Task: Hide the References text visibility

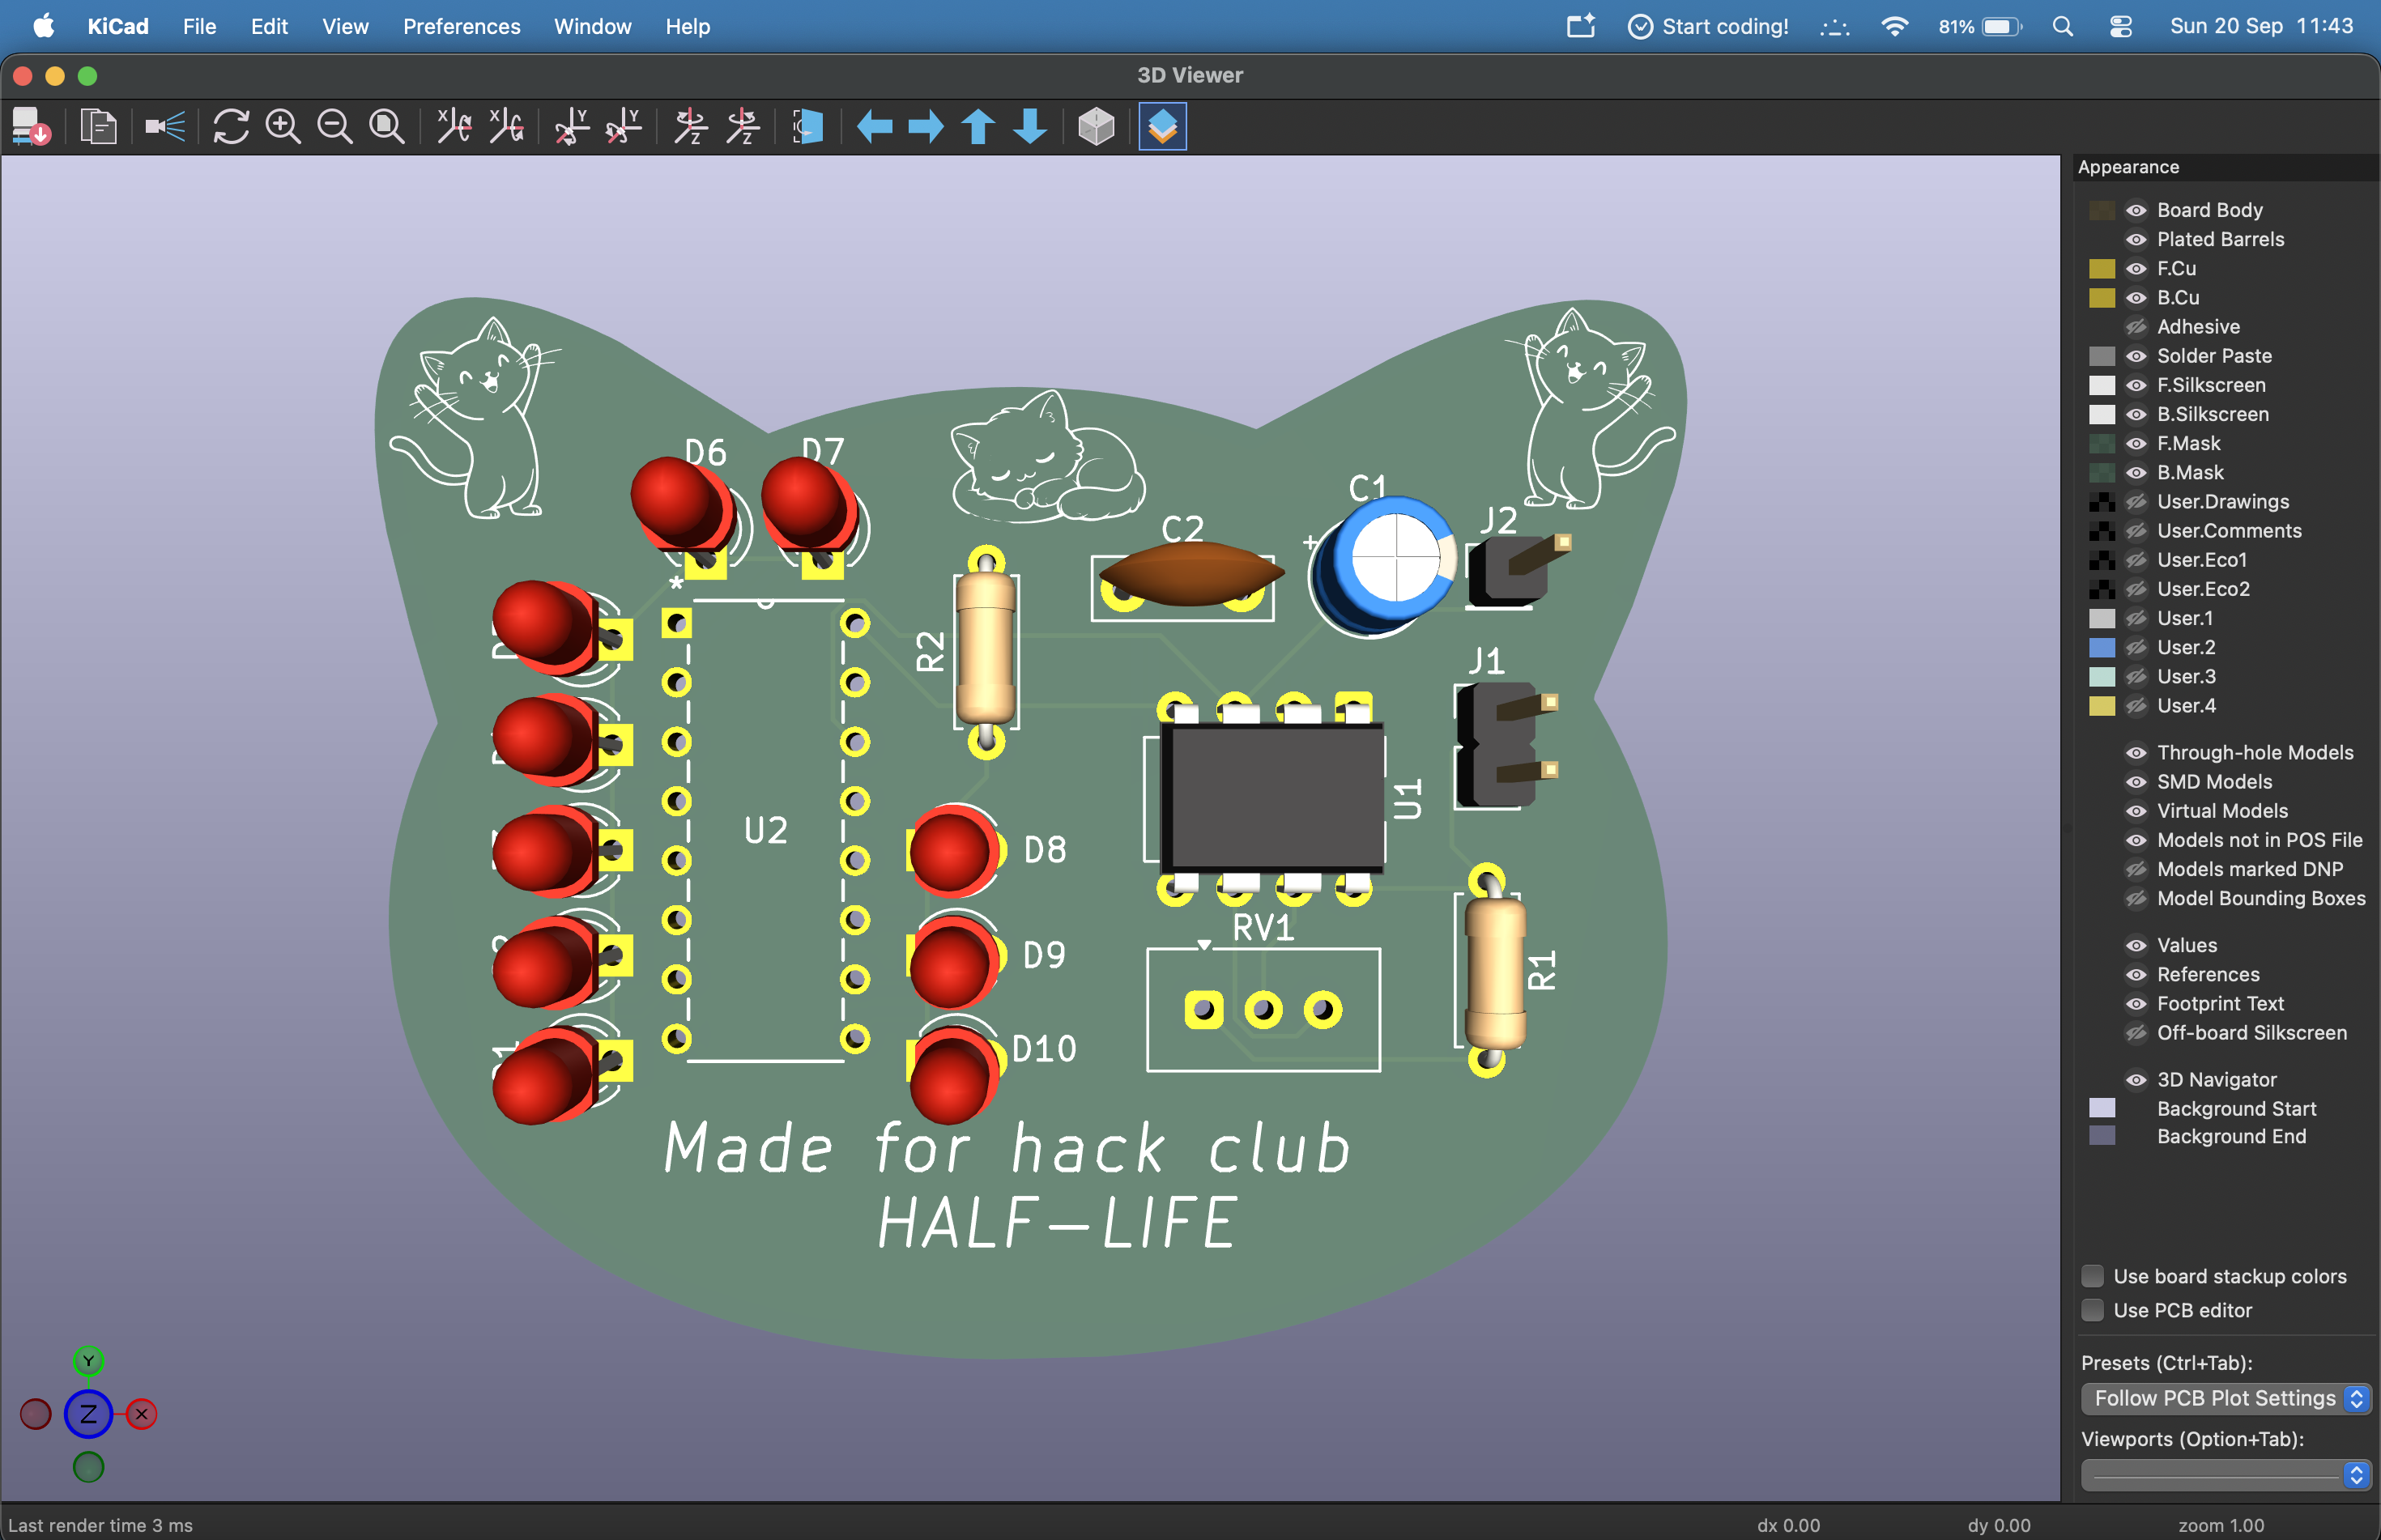Action: coord(2136,974)
